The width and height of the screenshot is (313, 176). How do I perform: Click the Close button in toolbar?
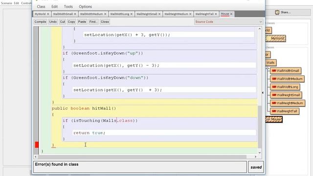pos(105,22)
